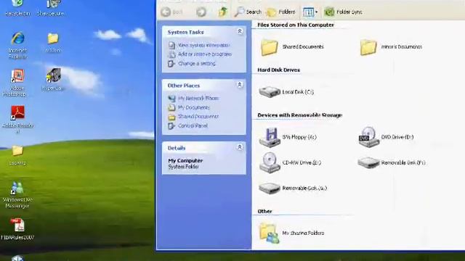This screenshot has width=465, height=261.
Task: Select the HyperCam desktop shortcut
Action: tap(53, 79)
